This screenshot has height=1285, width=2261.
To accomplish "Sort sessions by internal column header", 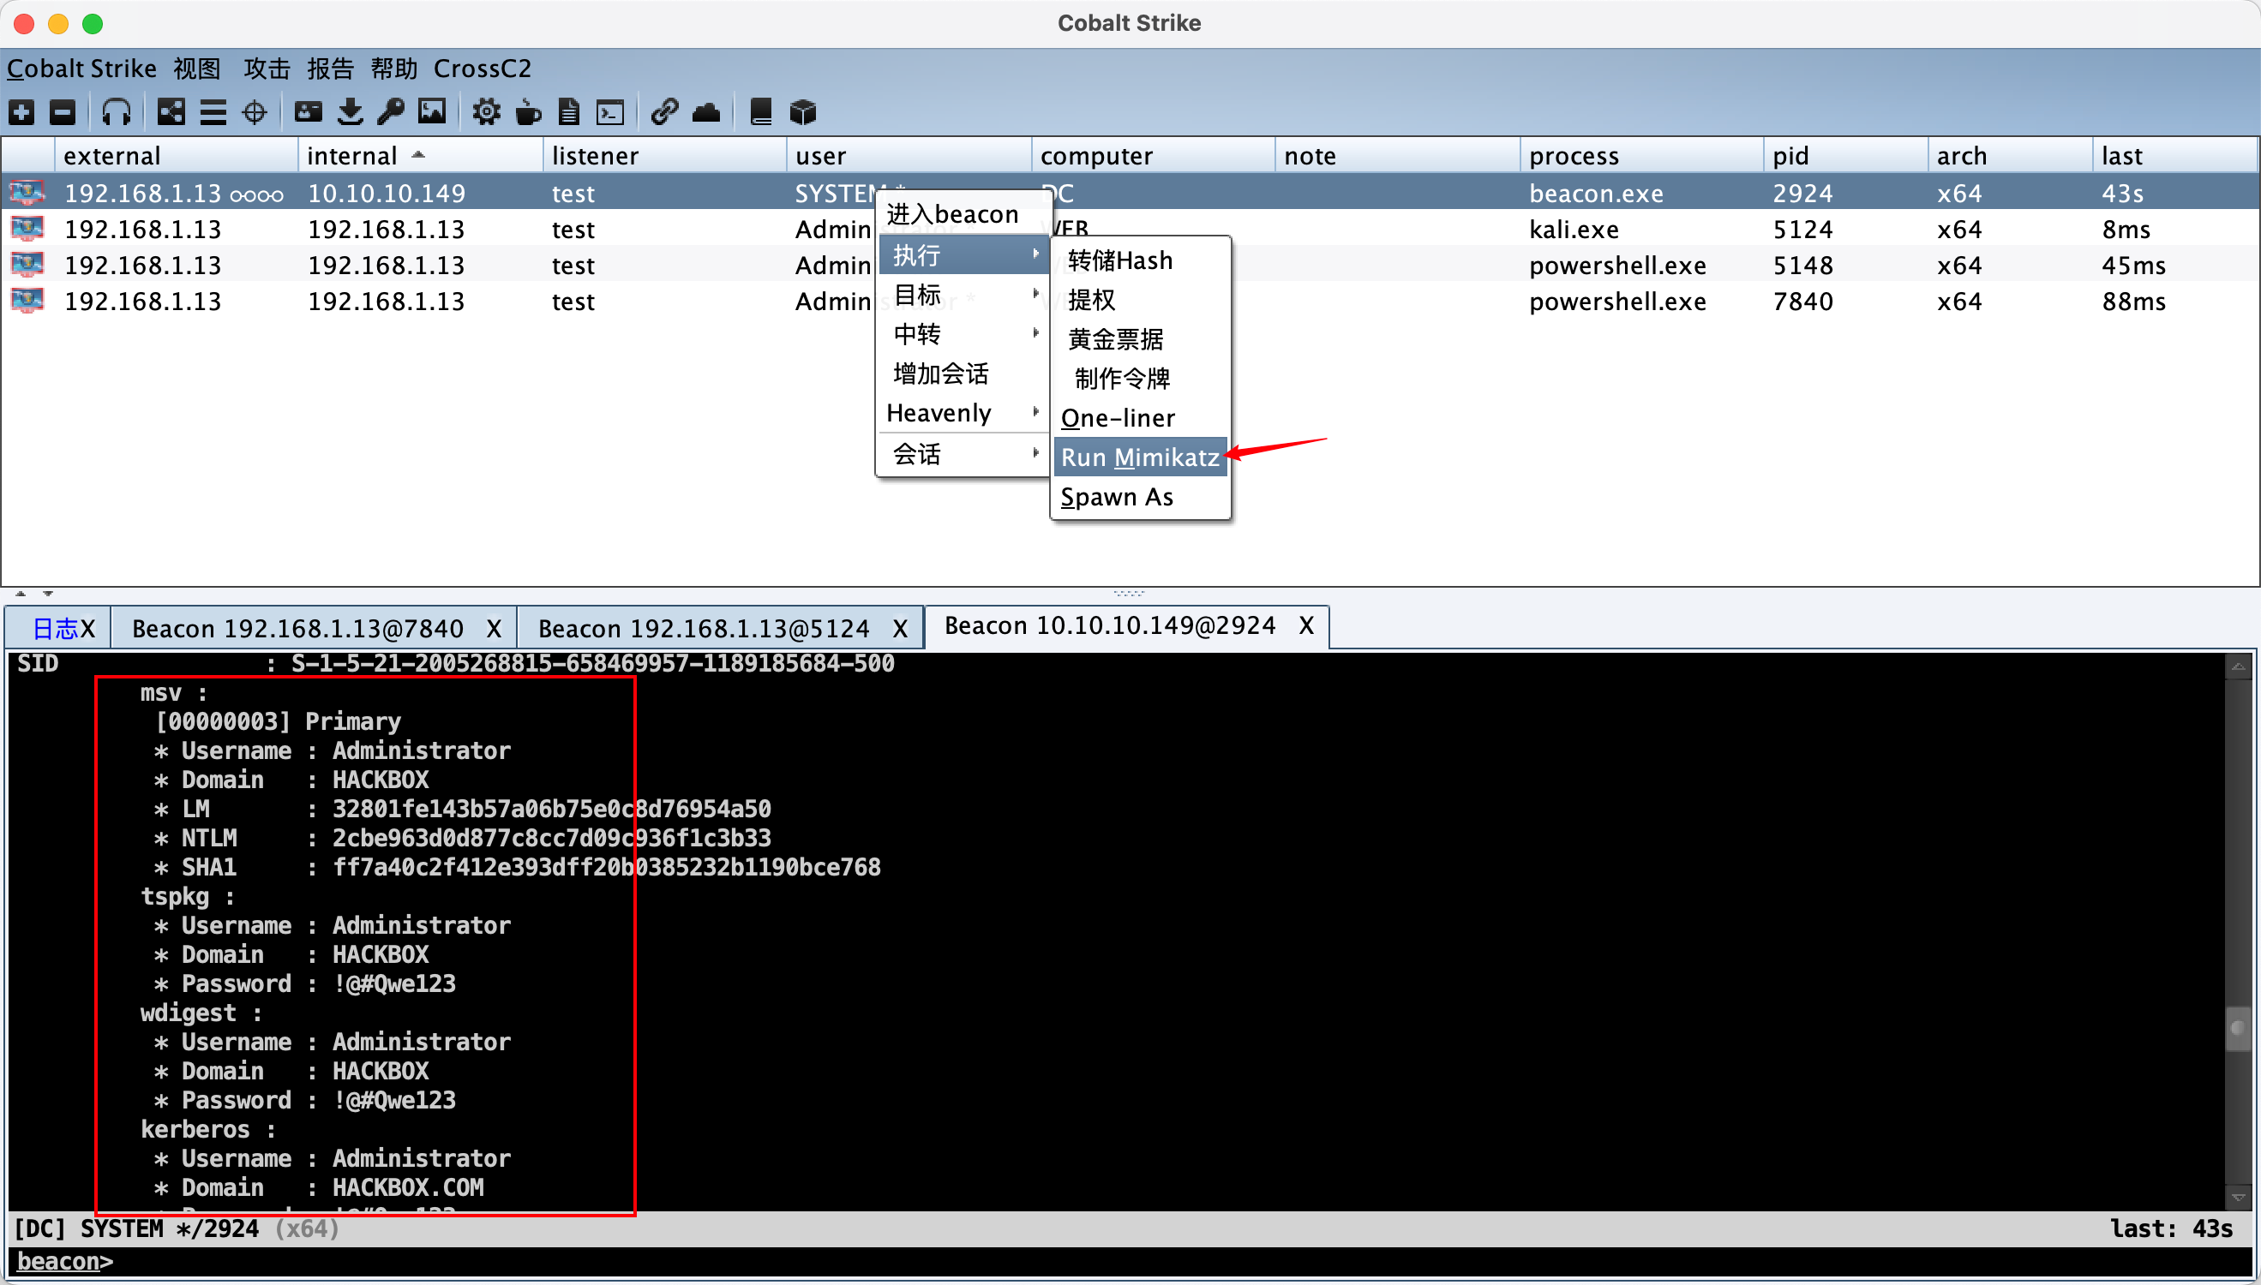I will 419,155.
